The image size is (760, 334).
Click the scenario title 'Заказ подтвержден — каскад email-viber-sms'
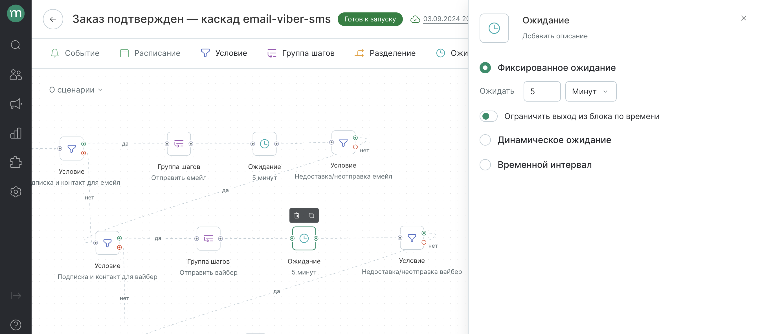click(x=201, y=19)
